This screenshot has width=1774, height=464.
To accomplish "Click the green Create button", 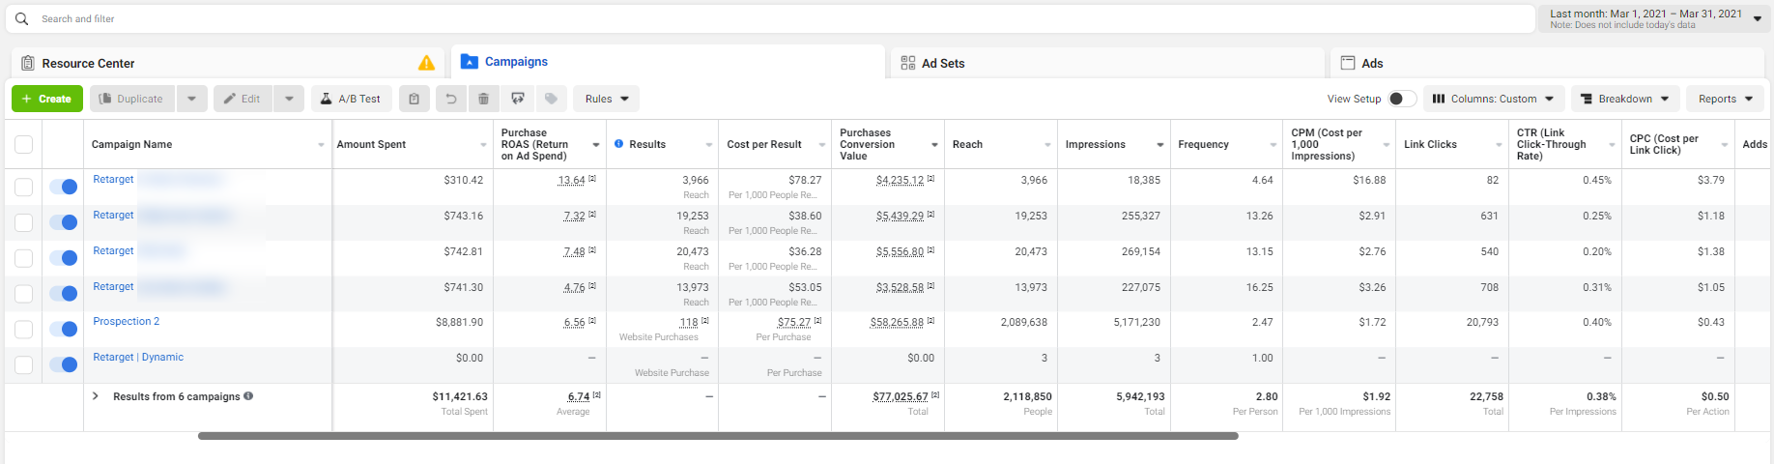I will (47, 99).
